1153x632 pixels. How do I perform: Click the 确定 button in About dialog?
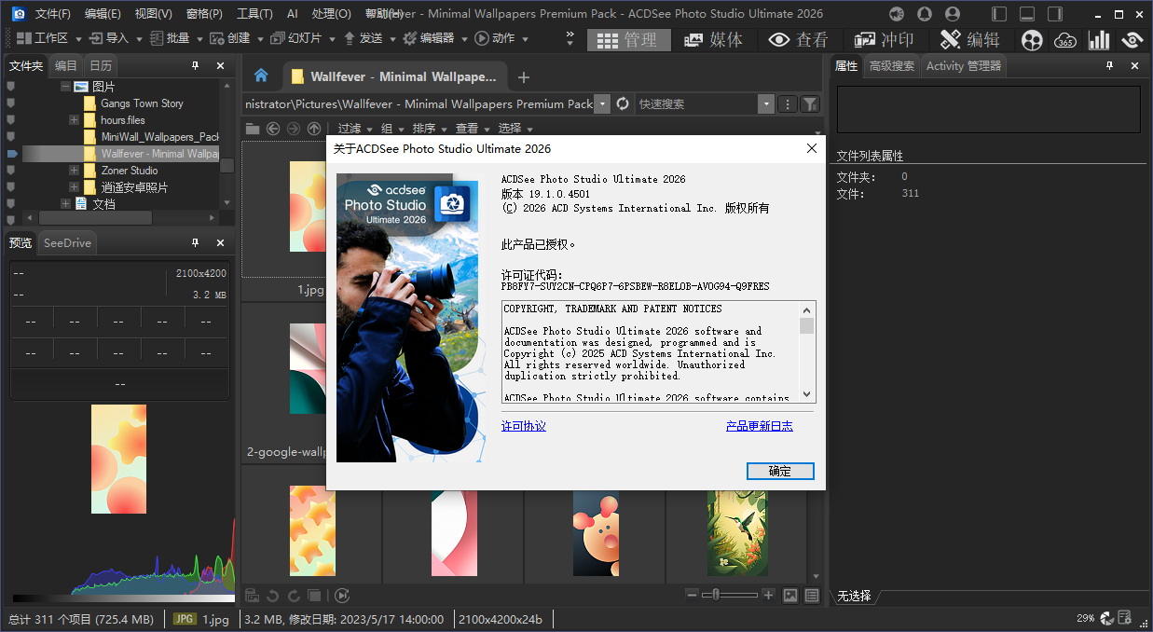coord(780,471)
